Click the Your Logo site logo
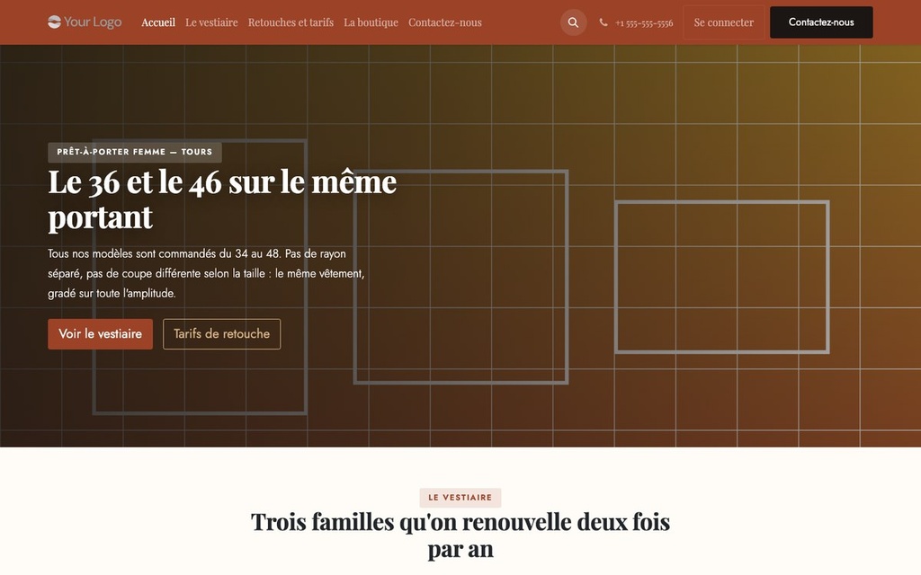Screen dimensions: 921x575 (x=85, y=22)
